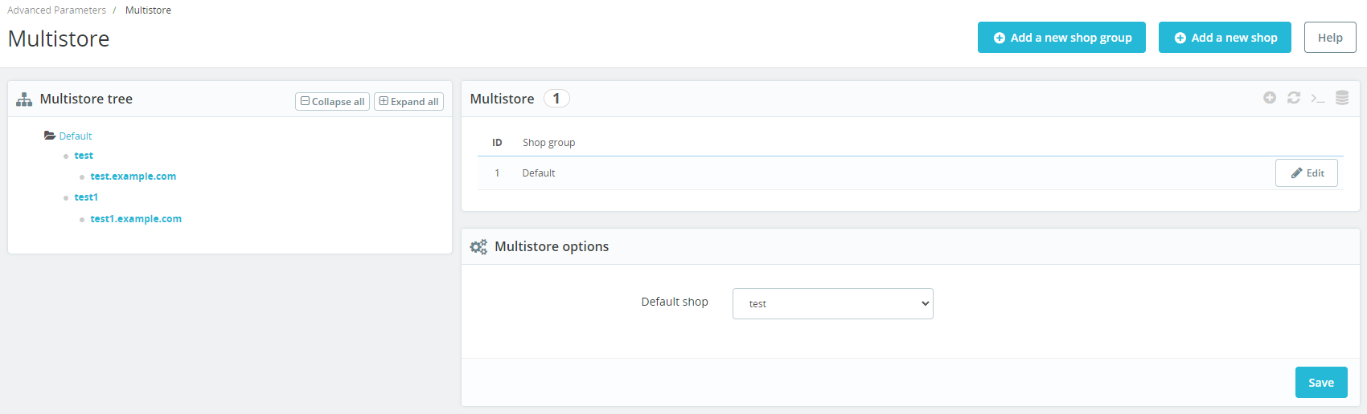Click the Default group folder icon

pyautogui.click(x=50, y=136)
